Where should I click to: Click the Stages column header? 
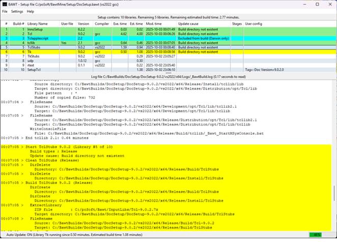(237, 23)
